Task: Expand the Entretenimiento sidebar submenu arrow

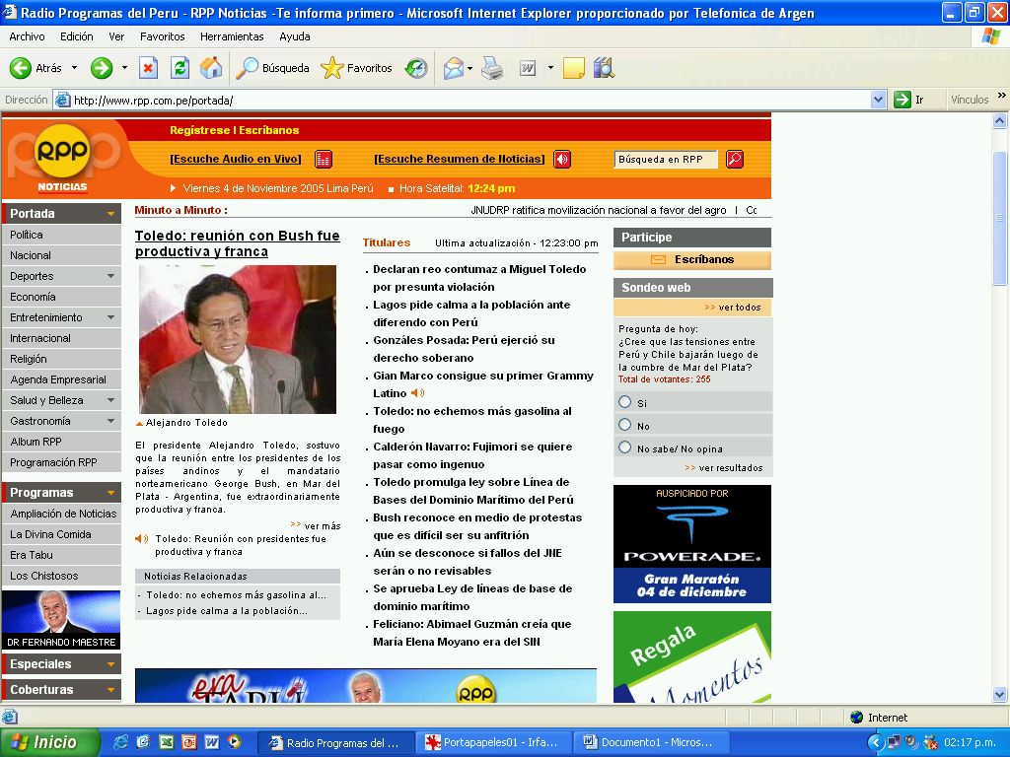Action: (110, 318)
